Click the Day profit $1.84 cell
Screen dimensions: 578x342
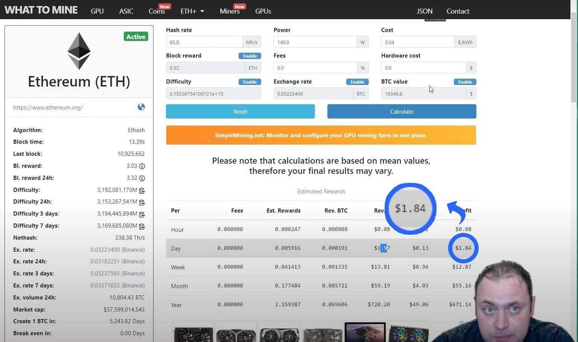(463, 248)
